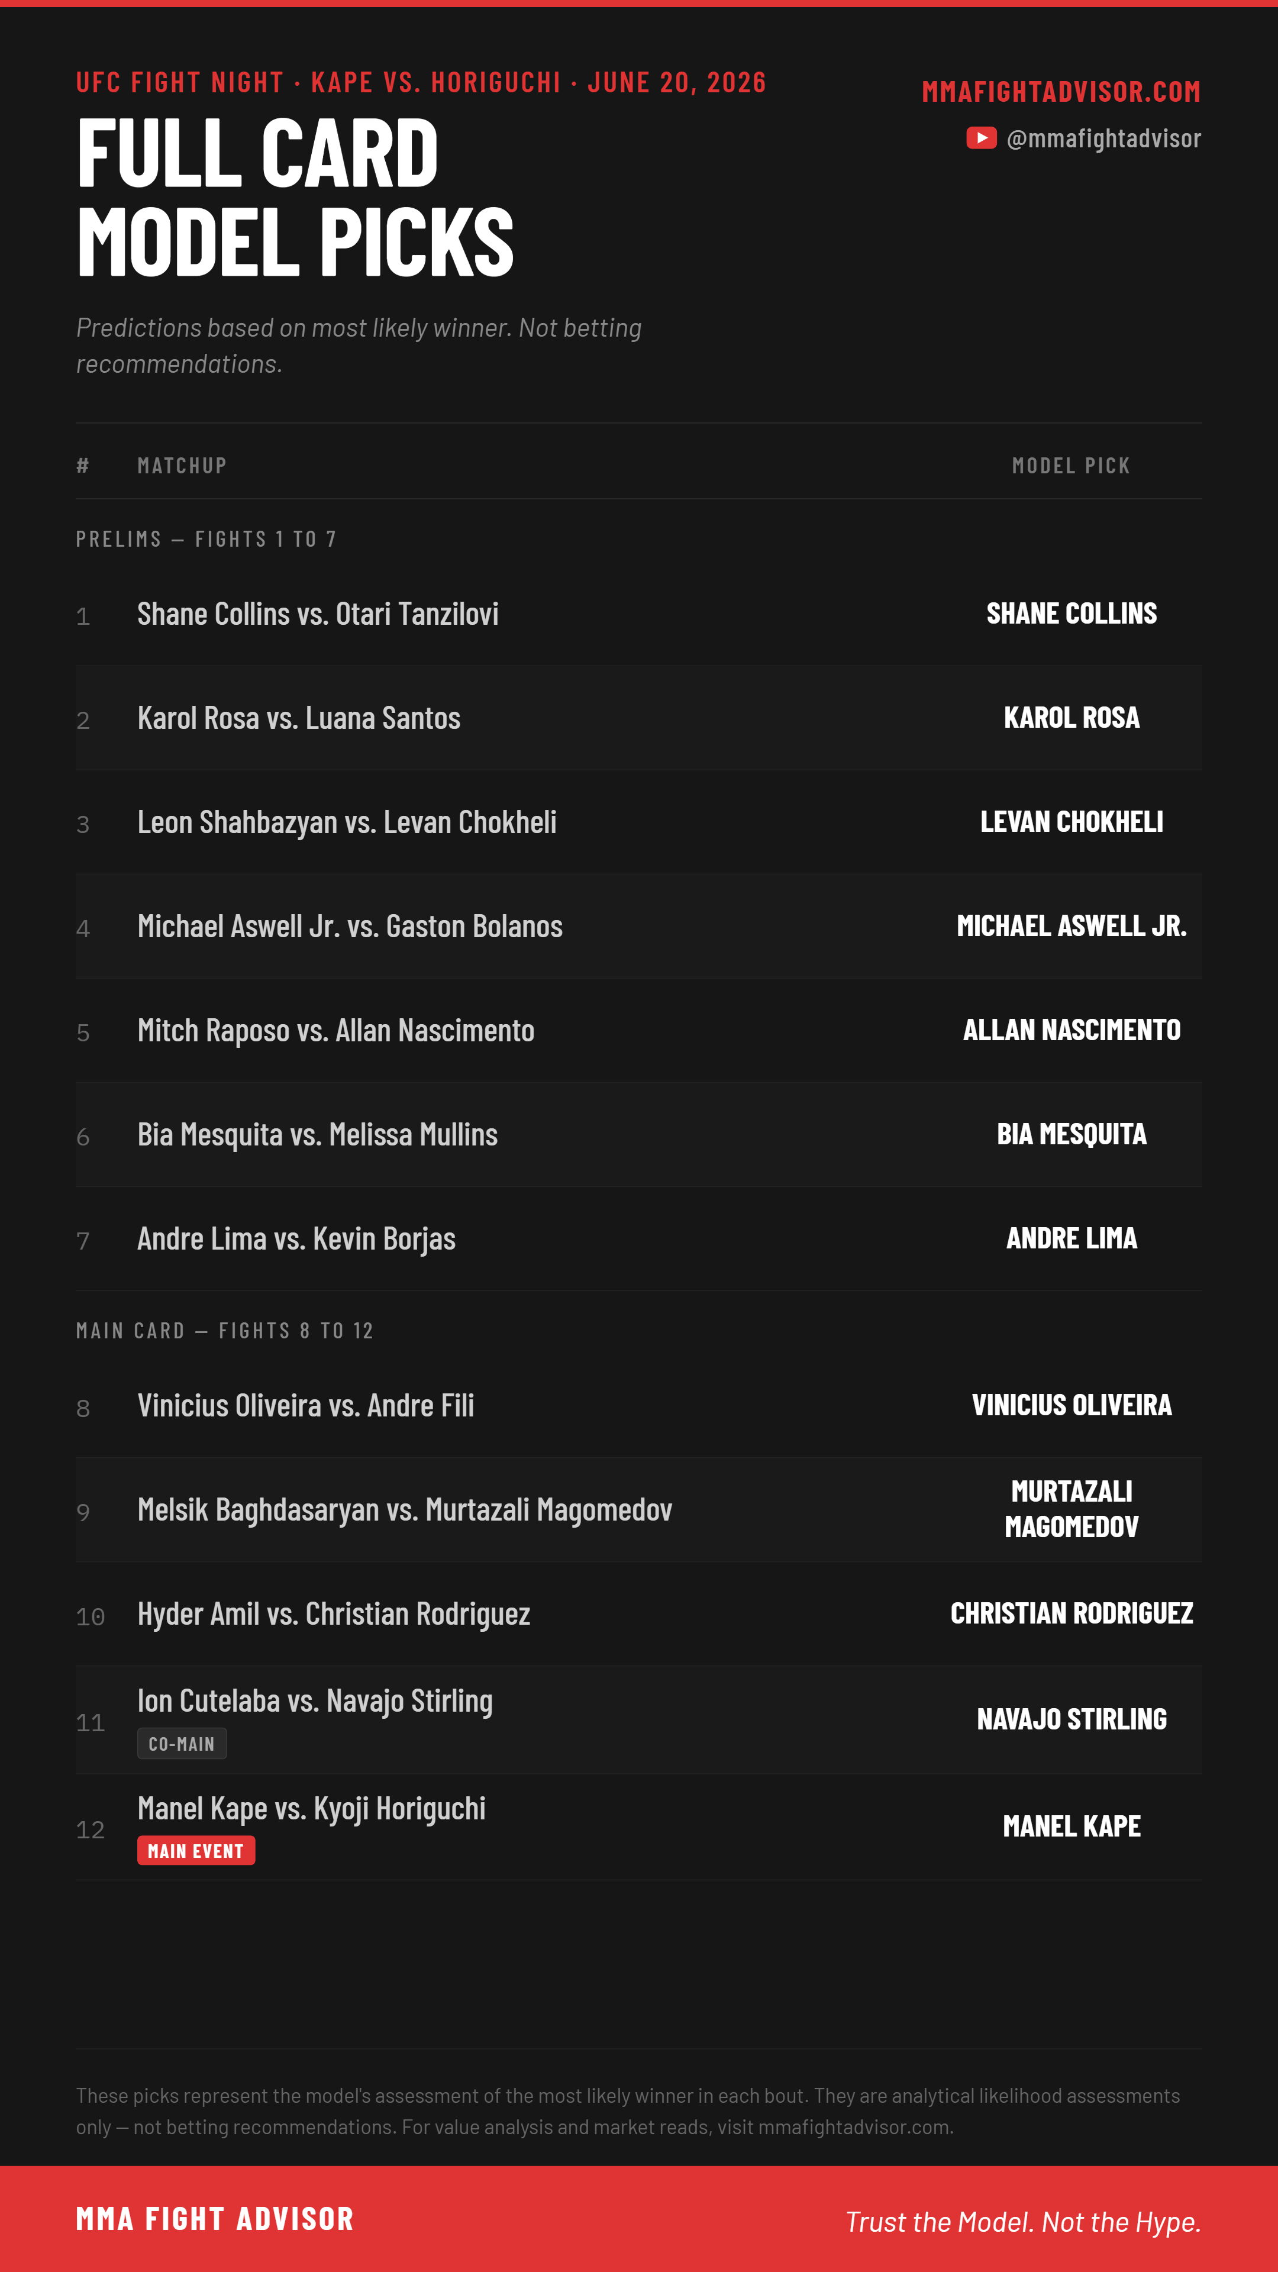Click the MMA FIGHT ADVISOR footer logo
The width and height of the screenshot is (1278, 2272).
[214, 2219]
